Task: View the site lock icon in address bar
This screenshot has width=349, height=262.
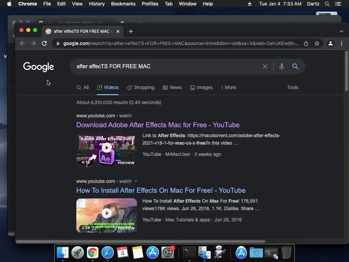Action: pos(58,43)
